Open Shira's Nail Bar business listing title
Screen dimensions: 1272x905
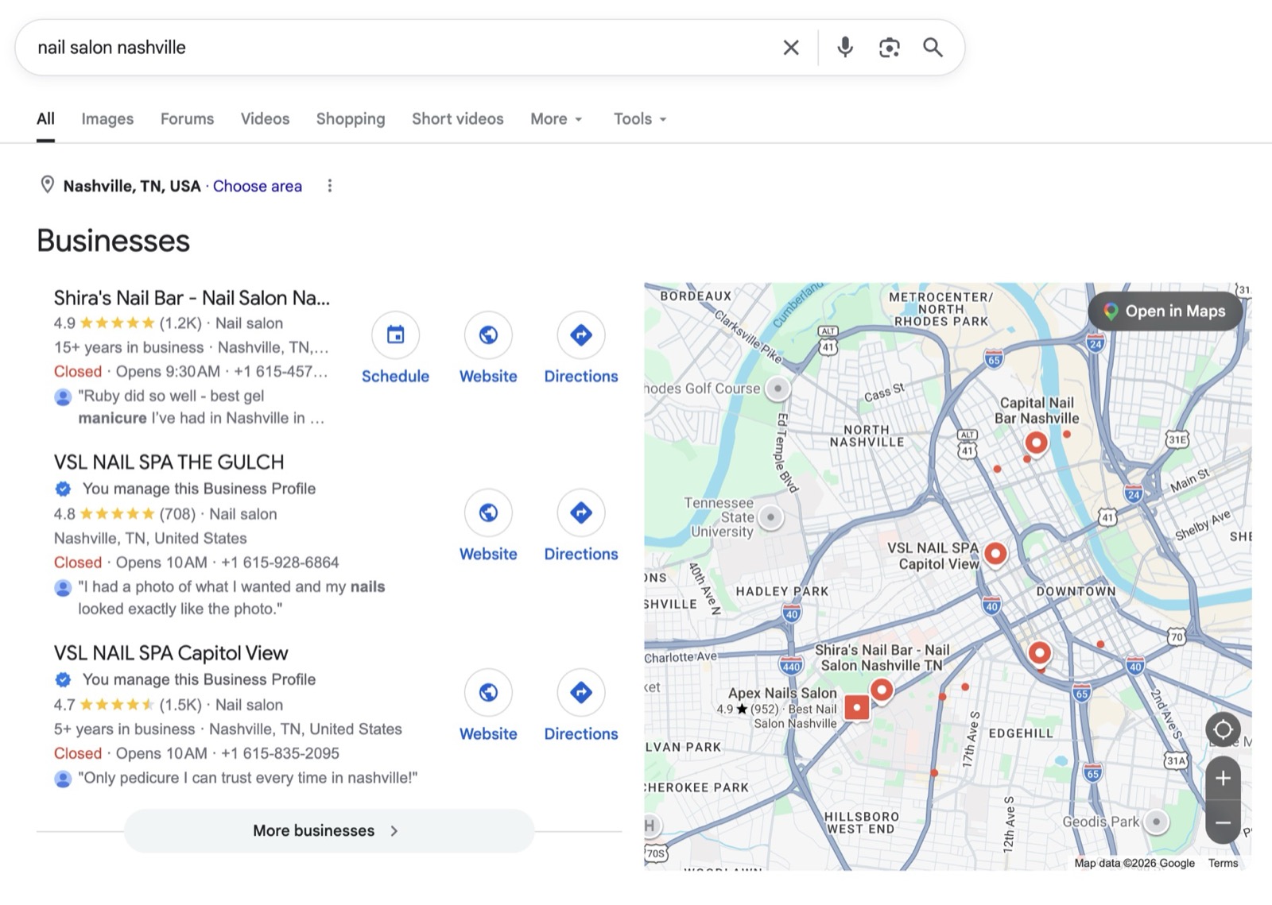192,298
